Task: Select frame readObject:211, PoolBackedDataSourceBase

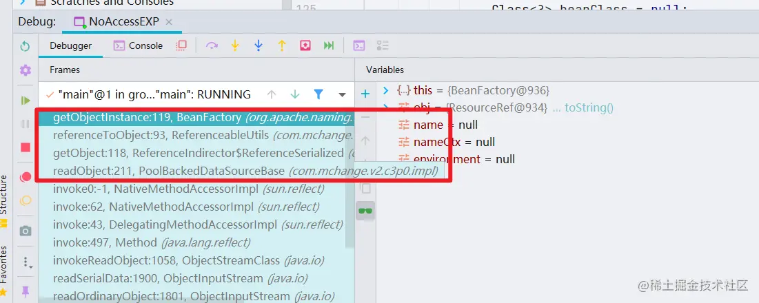Action: coord(196,171)
